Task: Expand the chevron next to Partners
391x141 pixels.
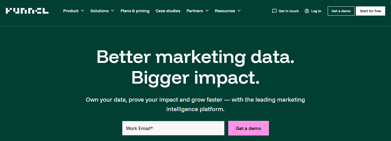Action: (x=207, y=11)
